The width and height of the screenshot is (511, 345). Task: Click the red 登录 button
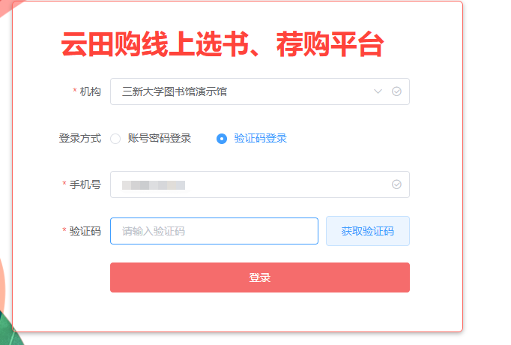pyautogui.click(x=259, y=277)
